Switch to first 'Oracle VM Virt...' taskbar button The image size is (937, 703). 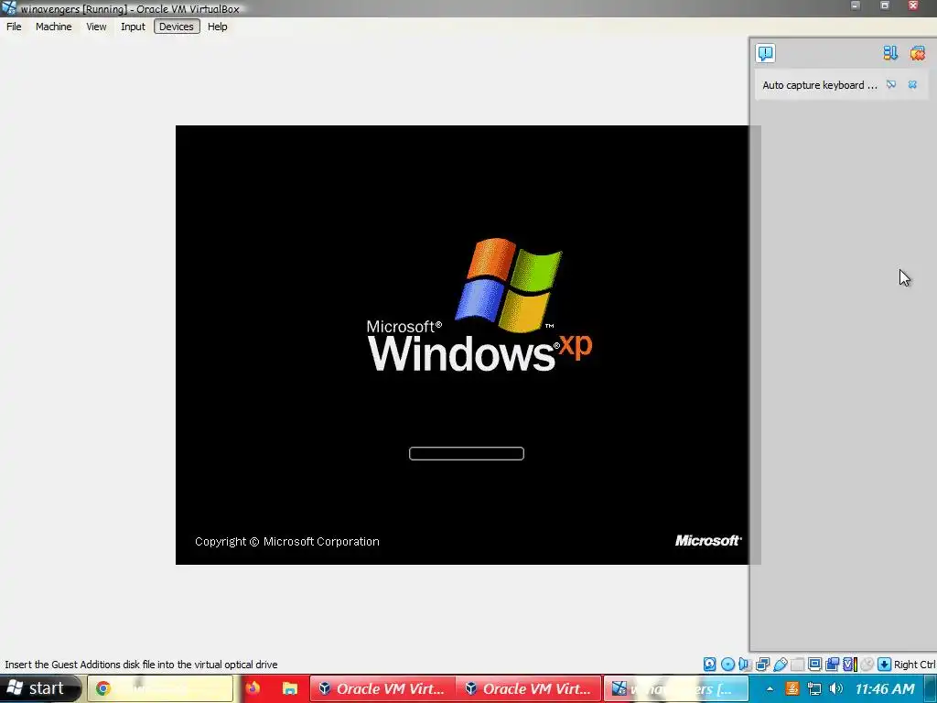tap(382, 688)
